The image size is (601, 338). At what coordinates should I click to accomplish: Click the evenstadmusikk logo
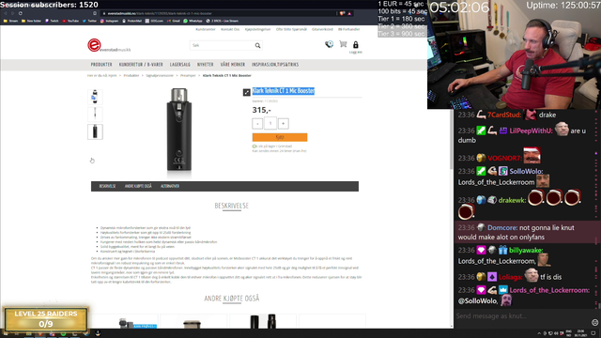(x=109, y=45)
